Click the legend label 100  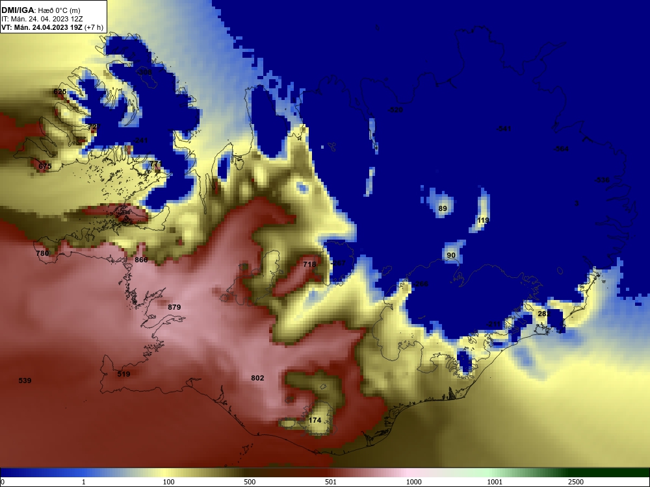[x=169, y=482]
